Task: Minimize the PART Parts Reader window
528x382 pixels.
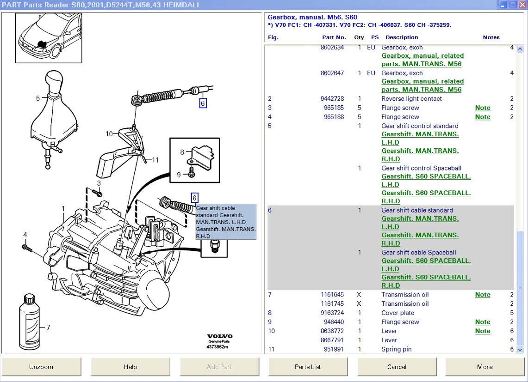Action: pyautogui.click(x=503, y=5)
